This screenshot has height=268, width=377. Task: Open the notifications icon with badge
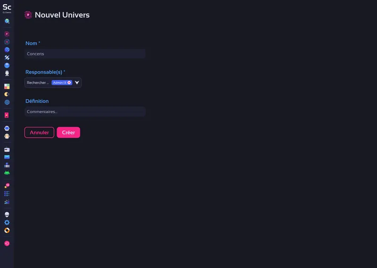point(7,186)
